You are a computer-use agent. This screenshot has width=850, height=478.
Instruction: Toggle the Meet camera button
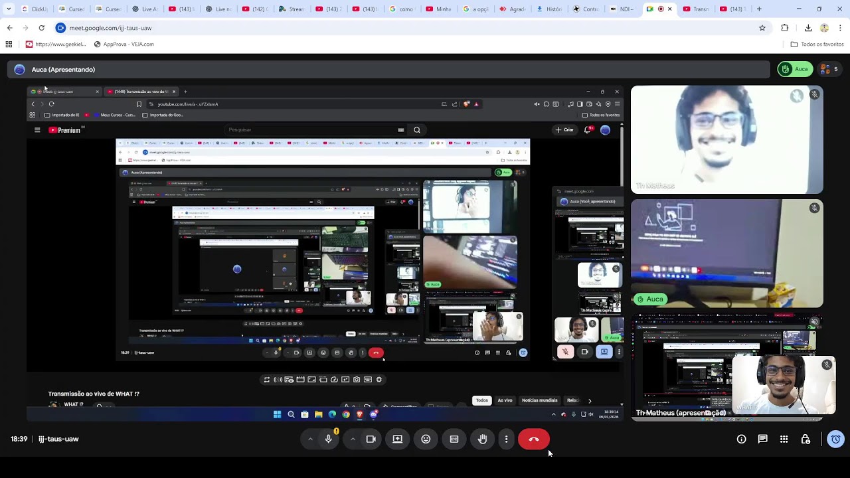[371, 439]
